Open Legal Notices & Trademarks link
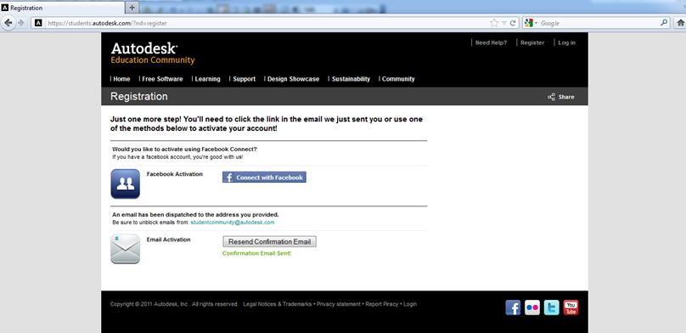 click(278, 303)
